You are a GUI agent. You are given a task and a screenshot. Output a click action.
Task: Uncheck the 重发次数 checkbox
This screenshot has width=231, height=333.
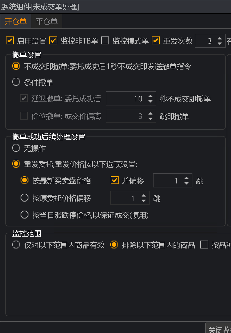pos(156,41)
